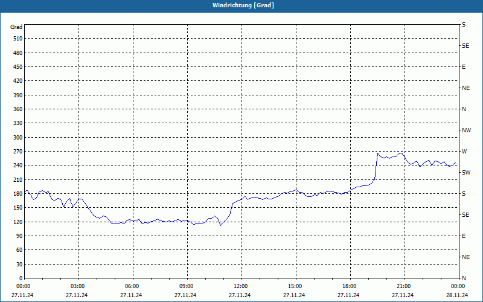Click the NE compass label near 405 level
Screen dimensions: 483x302
465,88
